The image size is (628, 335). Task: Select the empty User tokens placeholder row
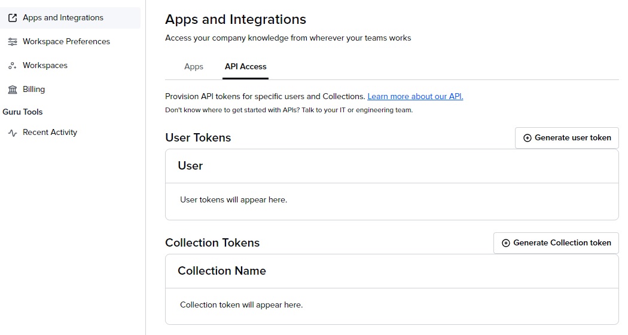(x=233, y=200)
